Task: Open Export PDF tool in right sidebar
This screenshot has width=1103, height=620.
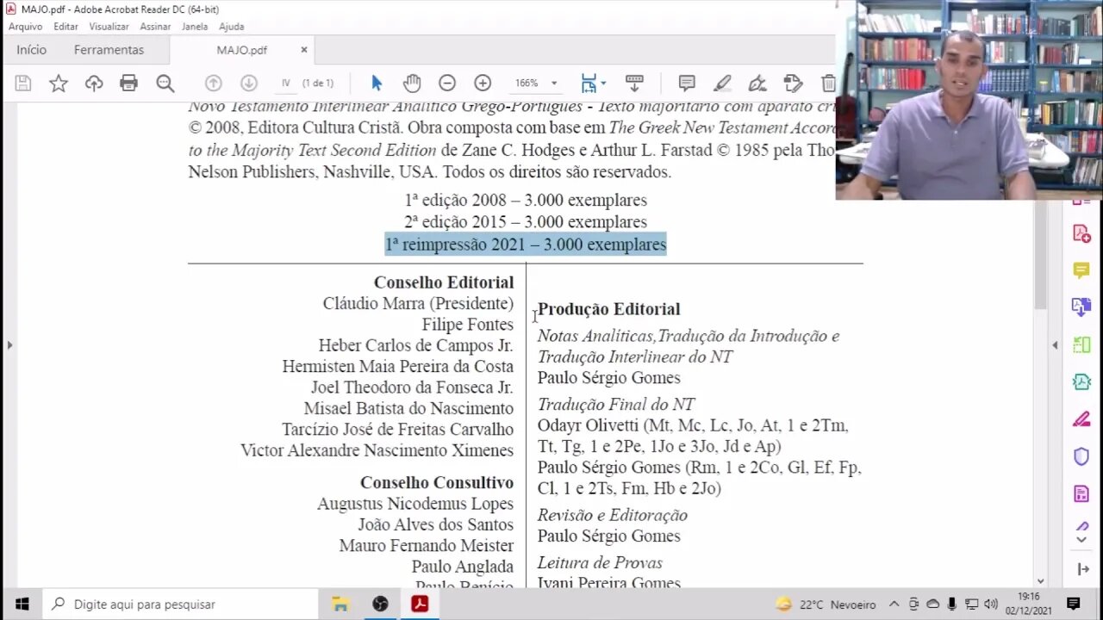Action: pos(1081,307)
